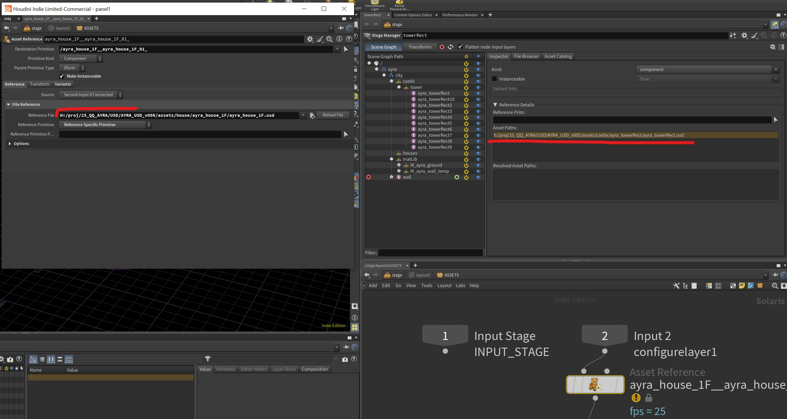Toggle visibility eye for ayra_towerRect
Viewport: 787px width, 419px height.
pos(478,93)
